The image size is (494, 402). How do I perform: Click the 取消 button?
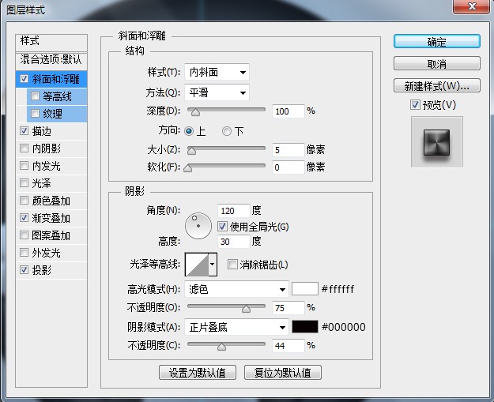[436, 64]
